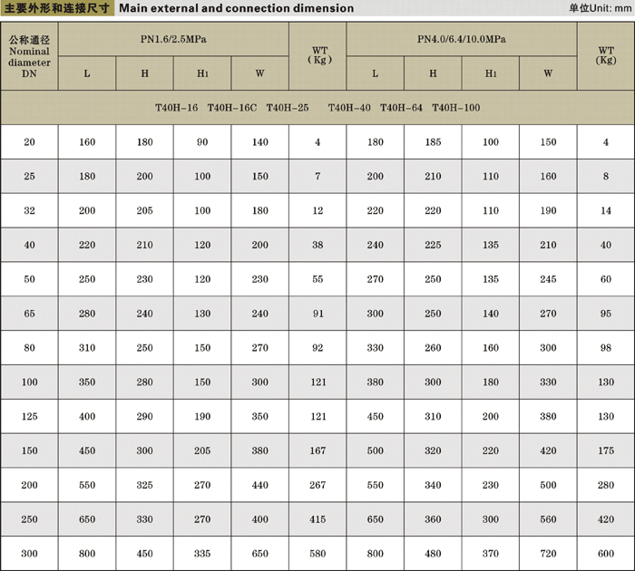Click the L header under PN4.0/6.4/10.0MPa
The width and height of the screenshot is (635, 571).
click(x=375, y=73)
